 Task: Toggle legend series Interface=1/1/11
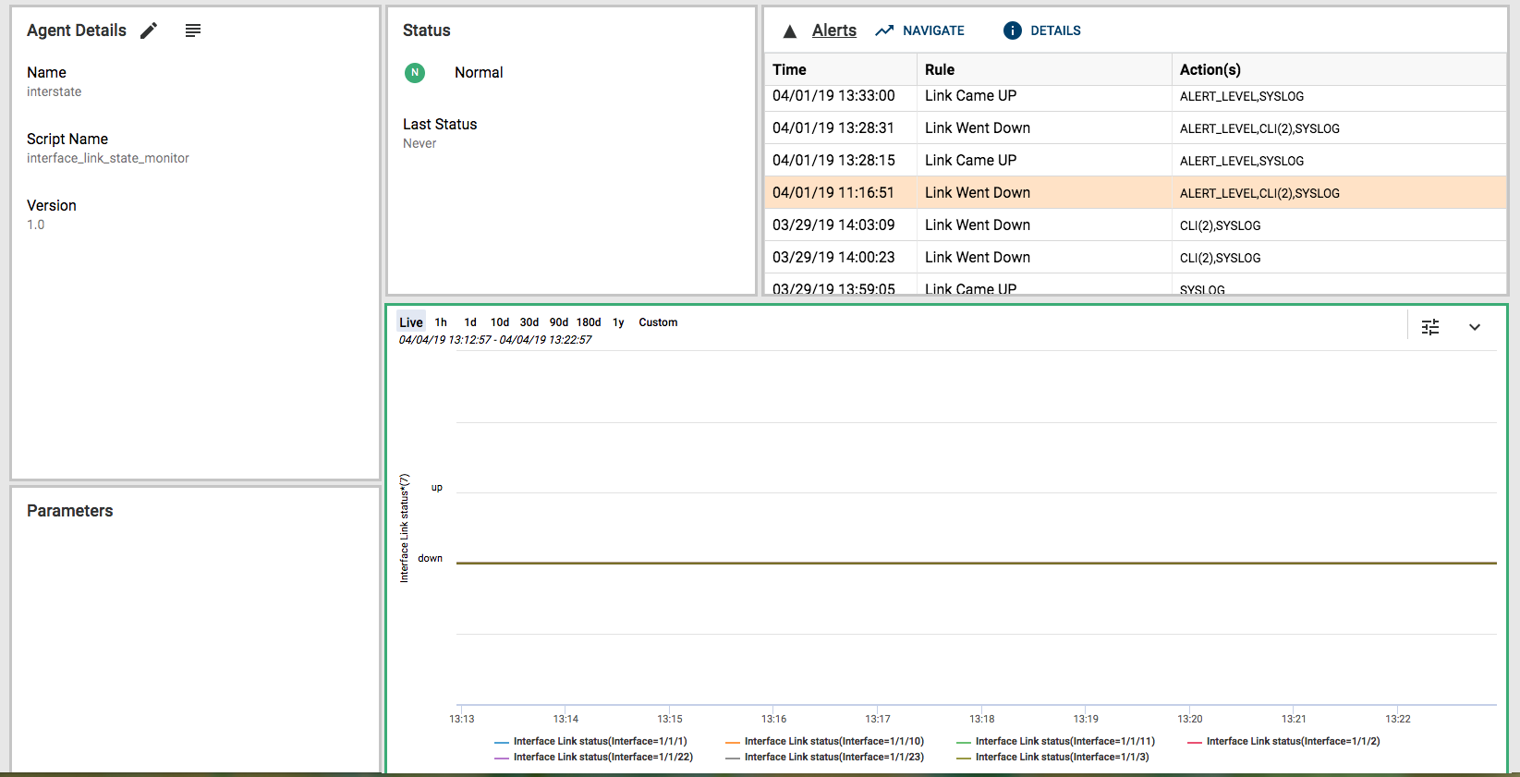point(1056,741)
